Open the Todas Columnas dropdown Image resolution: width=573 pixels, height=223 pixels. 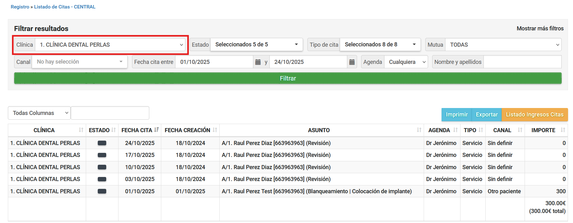pos(39,113)
